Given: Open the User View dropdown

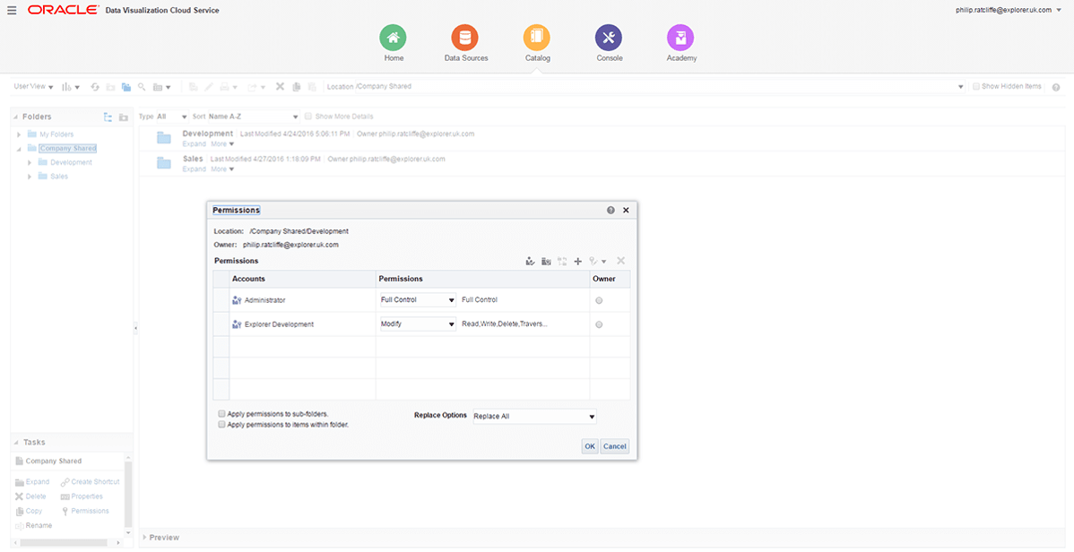Looking at the screenshot, I should (33, 87).
